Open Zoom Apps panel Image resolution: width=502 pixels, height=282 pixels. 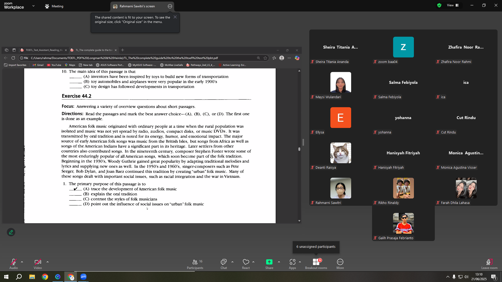tap(292, 264)
